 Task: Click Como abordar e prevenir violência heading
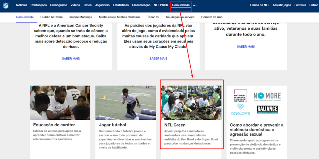pyautogui.click(x=257, y=129)
